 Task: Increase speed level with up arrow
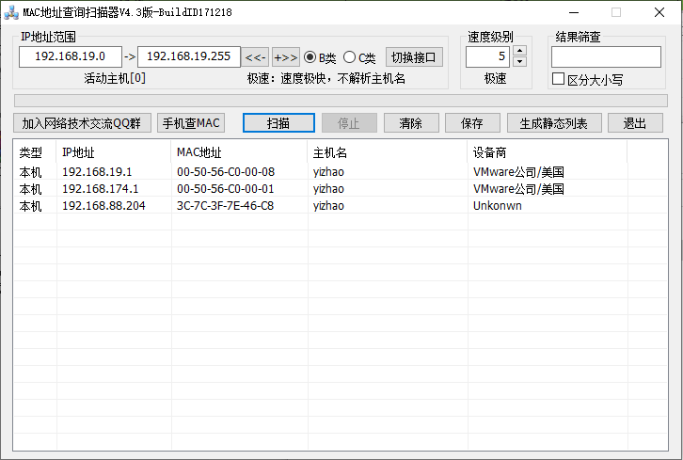pos(519,51)
